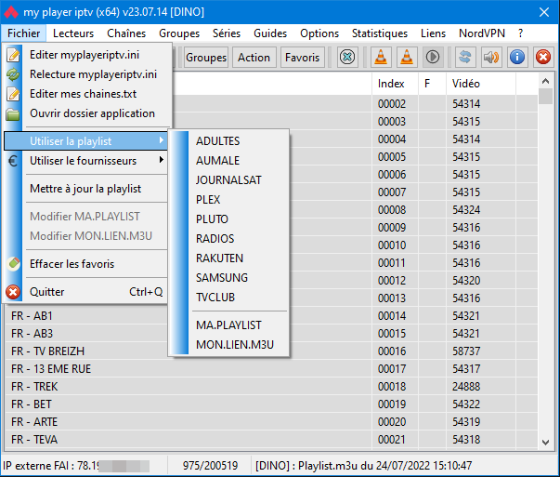Select the SAMSUNG playlist
The height and width of the screenshot is (477, 560).
tap(228, 278)
